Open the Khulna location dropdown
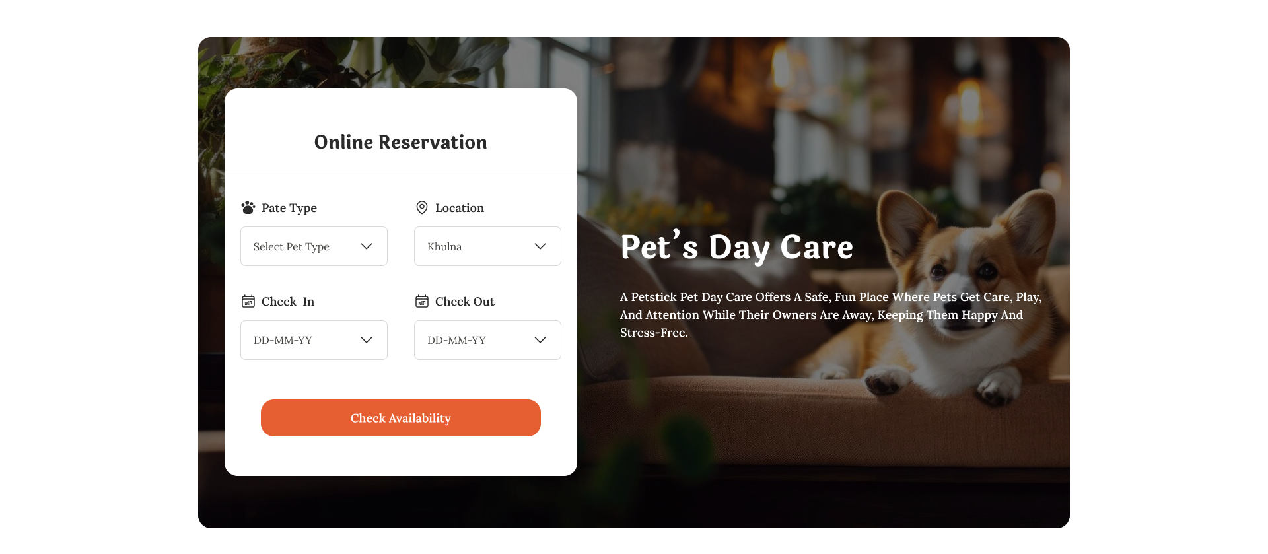1268x554 pixels. [487, 246]
